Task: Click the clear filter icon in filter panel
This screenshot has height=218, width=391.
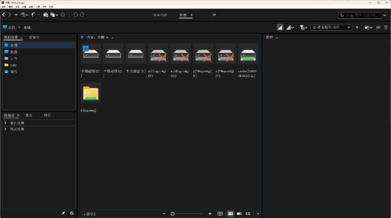Action: click(x=72, y=213)
